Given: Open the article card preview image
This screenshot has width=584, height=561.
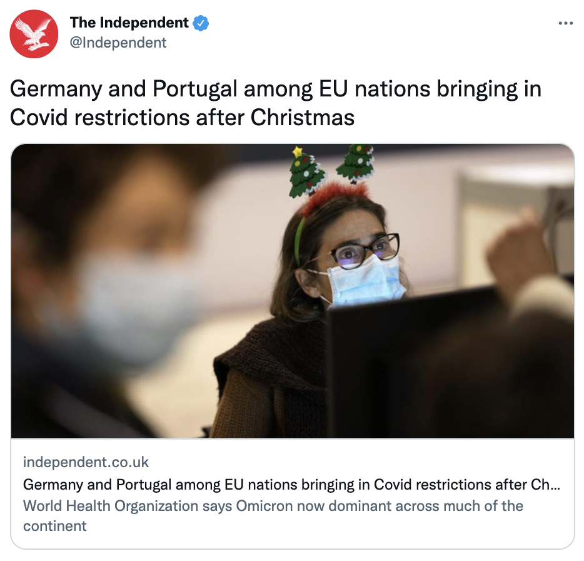Looking at the screenshot, I should point(293,291).
